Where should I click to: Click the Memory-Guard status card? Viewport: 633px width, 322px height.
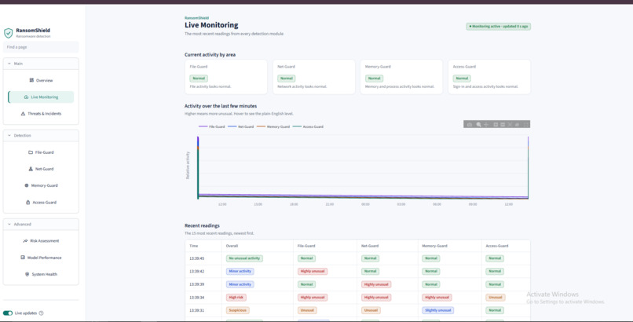tap(401, 77)
